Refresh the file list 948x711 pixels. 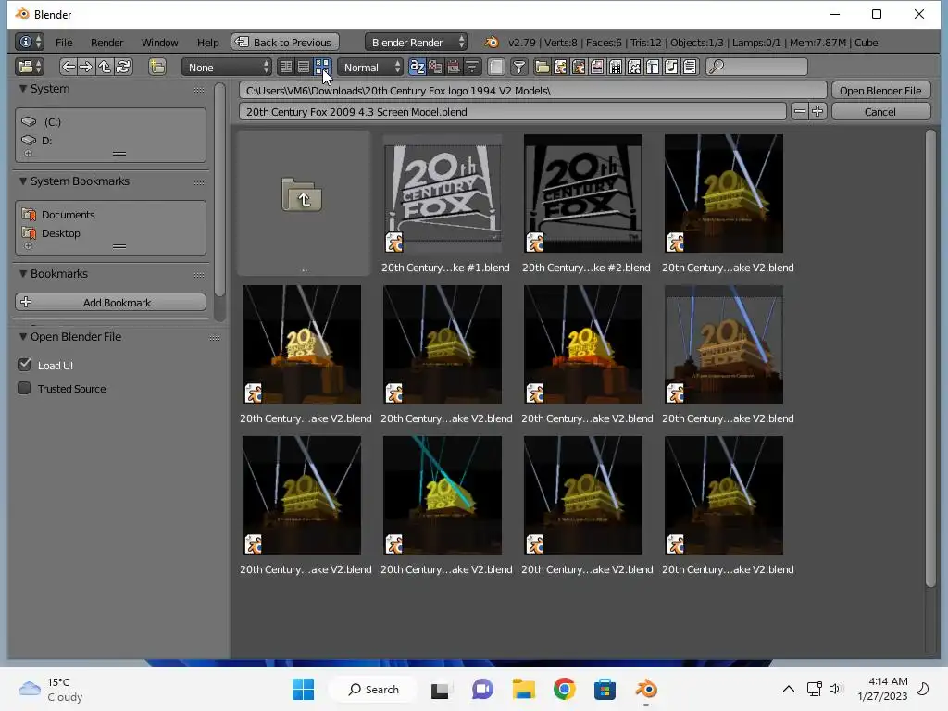123,67
